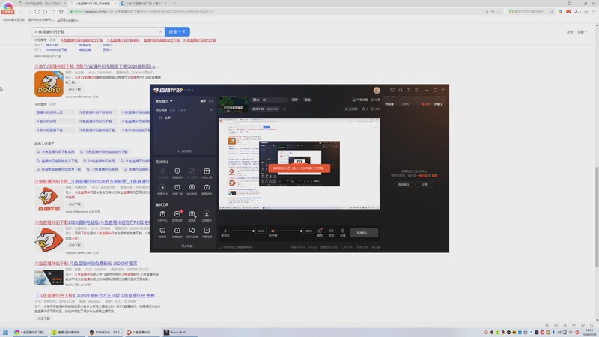Click the copy-style icon in bottom tool row
The width and height of the screenshot is (599, 337).
click(192, 231)
